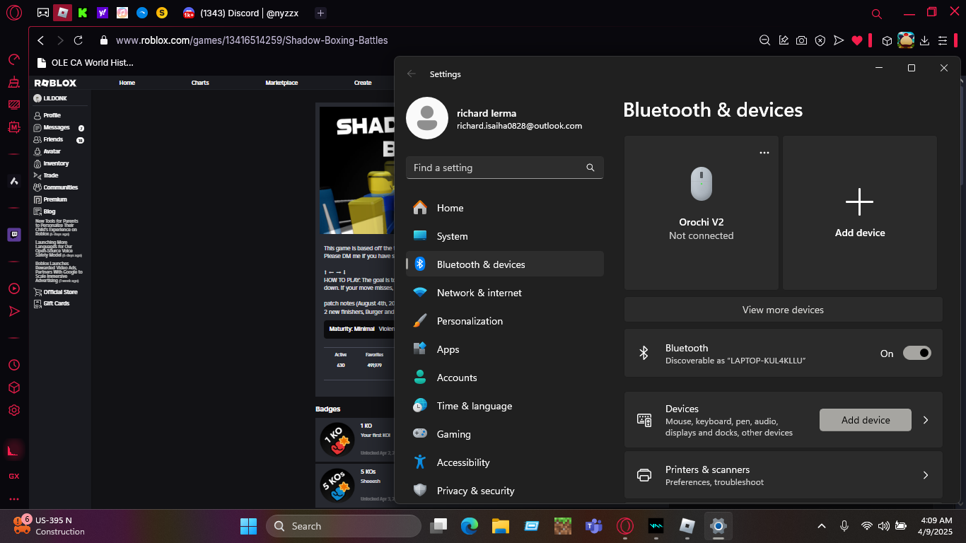Click the 5 KOs badge thumbnail

[337, 485]
